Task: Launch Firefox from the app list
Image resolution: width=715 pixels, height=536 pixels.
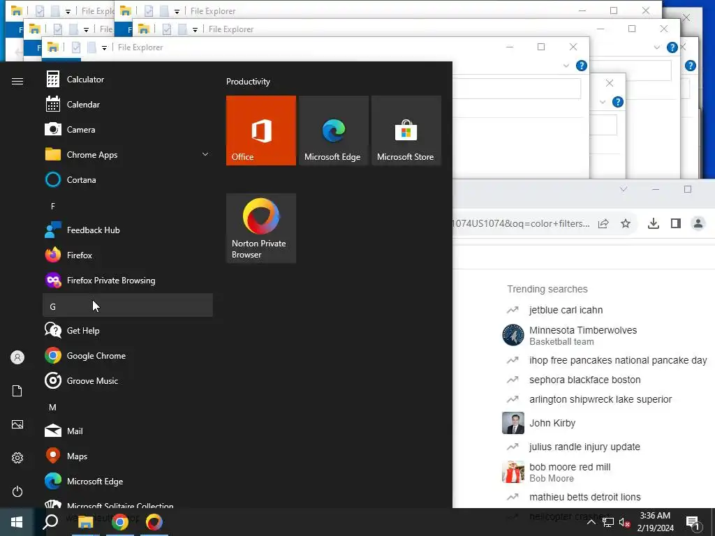Action: point(128,255)
